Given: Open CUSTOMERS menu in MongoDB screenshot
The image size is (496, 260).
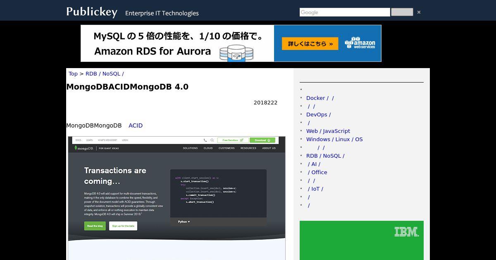Looking at the screenshot, I should coord(227,148).
